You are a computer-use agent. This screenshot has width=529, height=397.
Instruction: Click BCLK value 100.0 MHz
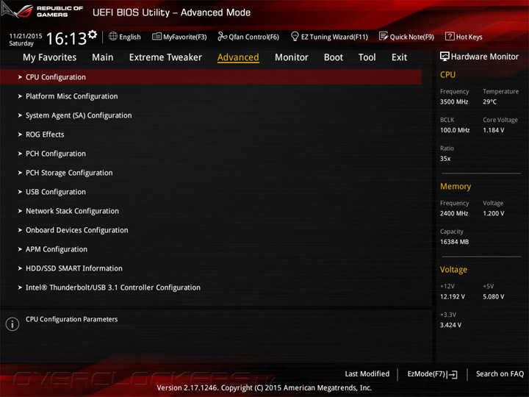455,130
